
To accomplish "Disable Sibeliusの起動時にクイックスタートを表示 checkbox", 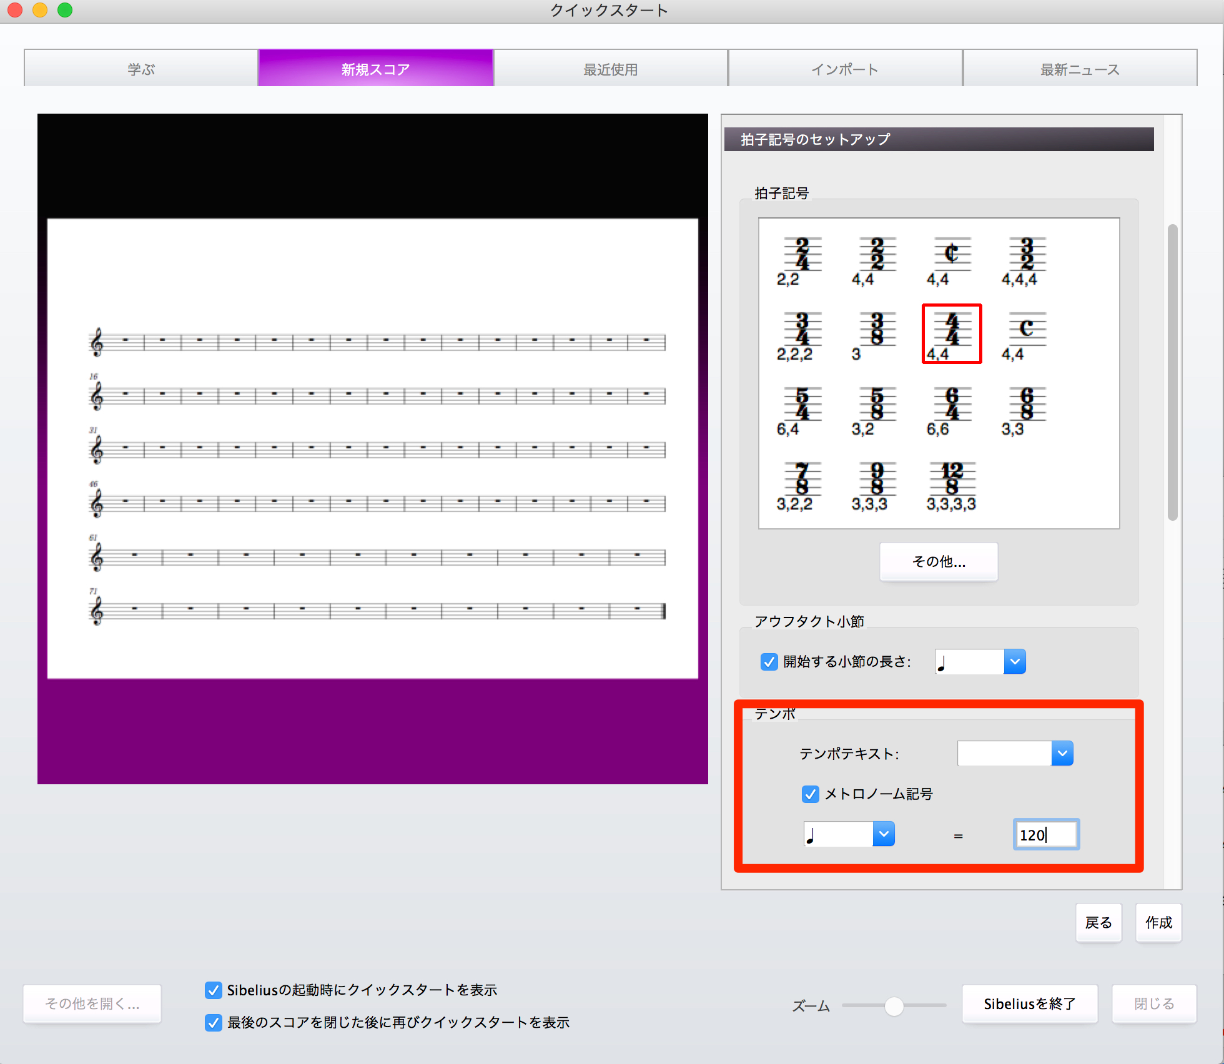I will tap(214, 990).
